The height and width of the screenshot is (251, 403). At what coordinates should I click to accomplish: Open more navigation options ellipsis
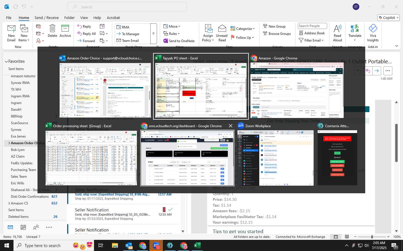click(49, 227)
